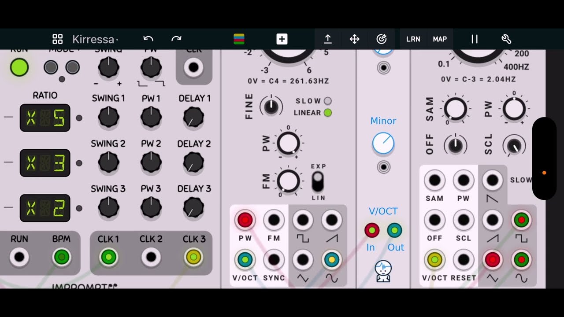The width and height of the screenshot is (564, 317).
Task: Click the oscillator FM knob
Action: pyautogui.click(x=288, y=181)
